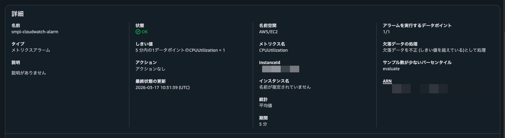Click the underlined ARN label
The width and height of the screenshot is (505, 138).
tap(387, 81)
